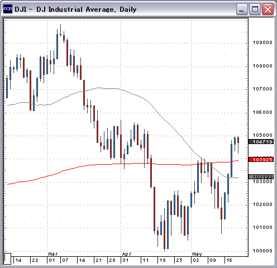Click the date label 25 on time axis
Image resolution: width=277 pixels, height=268 pixels.
(179, 260)
